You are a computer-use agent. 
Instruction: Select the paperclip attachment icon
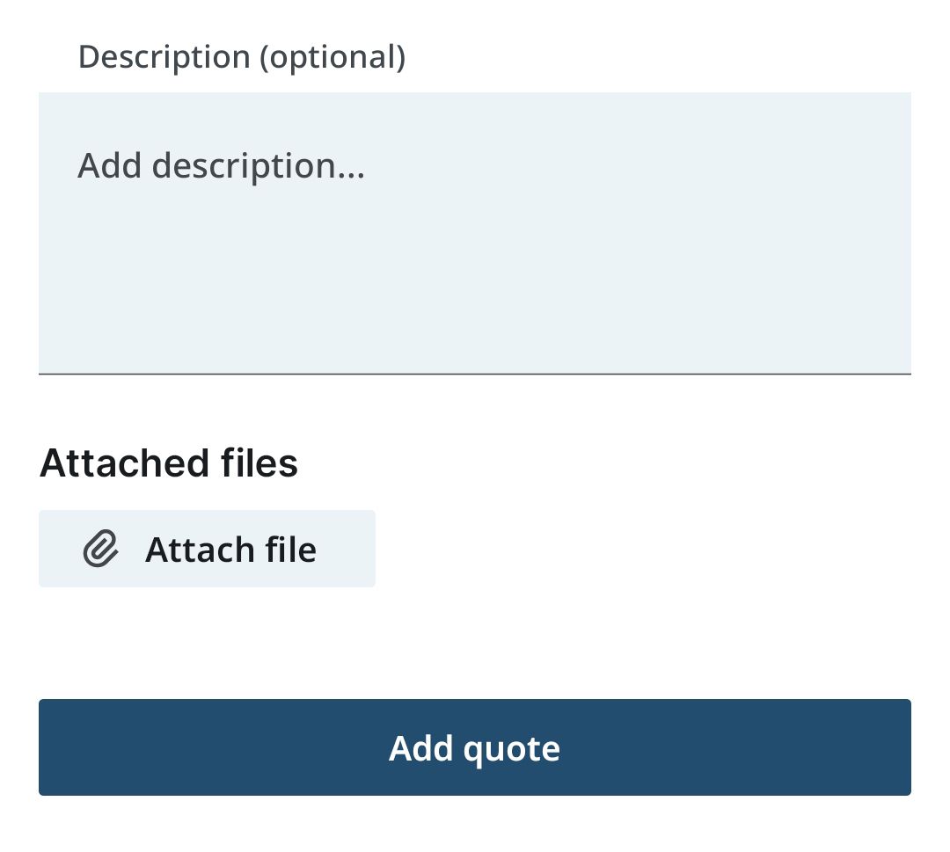100,549
